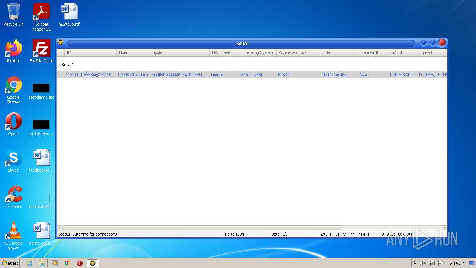Close the BitRAT window with red button
The width and height of the screenshot is (476, 268).
pos(442,42)
